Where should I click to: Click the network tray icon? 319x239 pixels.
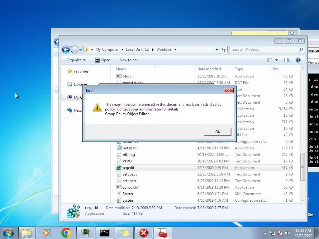pos(272,233)
